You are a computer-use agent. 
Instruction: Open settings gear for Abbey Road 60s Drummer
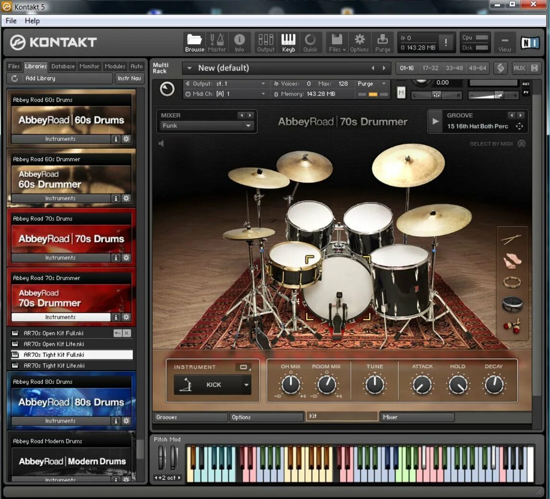[126, 198]
